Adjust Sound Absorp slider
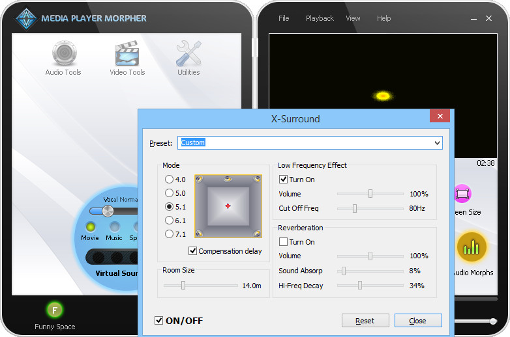Viewport: 510px width, 337px height. [x=344, y=271]
